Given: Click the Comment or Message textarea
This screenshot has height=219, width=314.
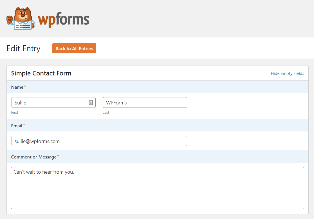Looking at the screenshot, I should coord(157,188).
